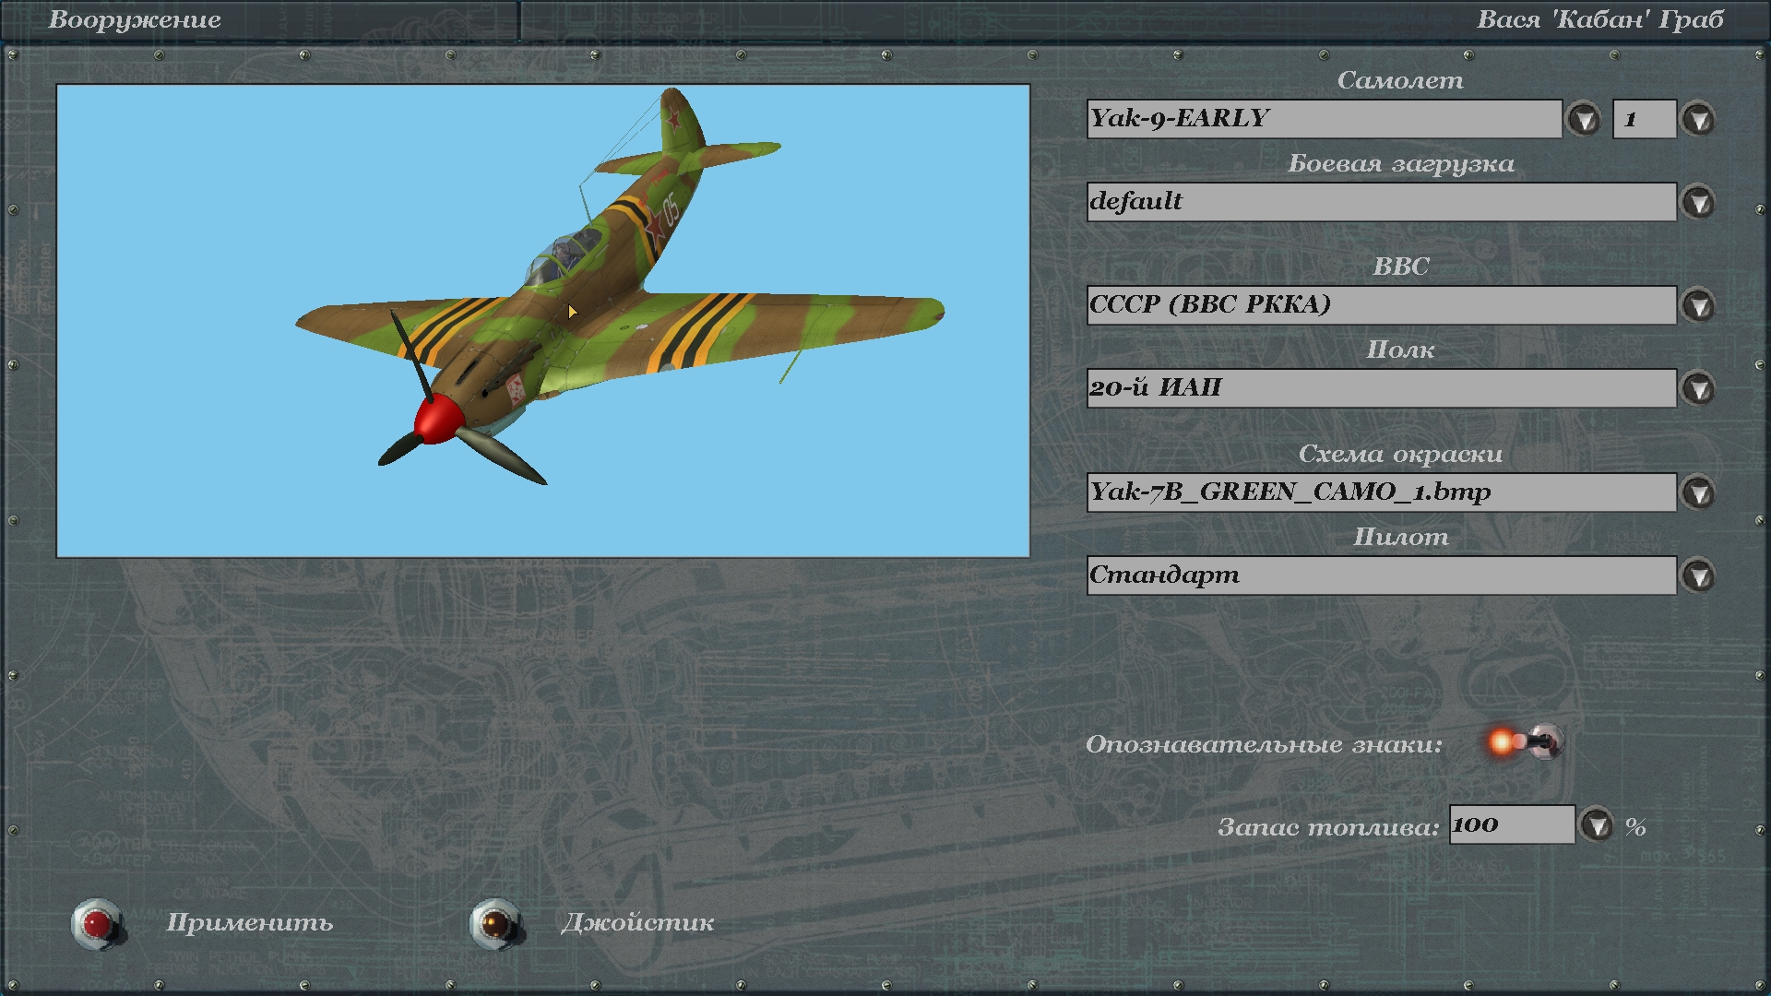Viewport: 1771px width, 996px height.
Task: Open the Полк regiment dropdown arrow
Action: [x=1698, y=388]
